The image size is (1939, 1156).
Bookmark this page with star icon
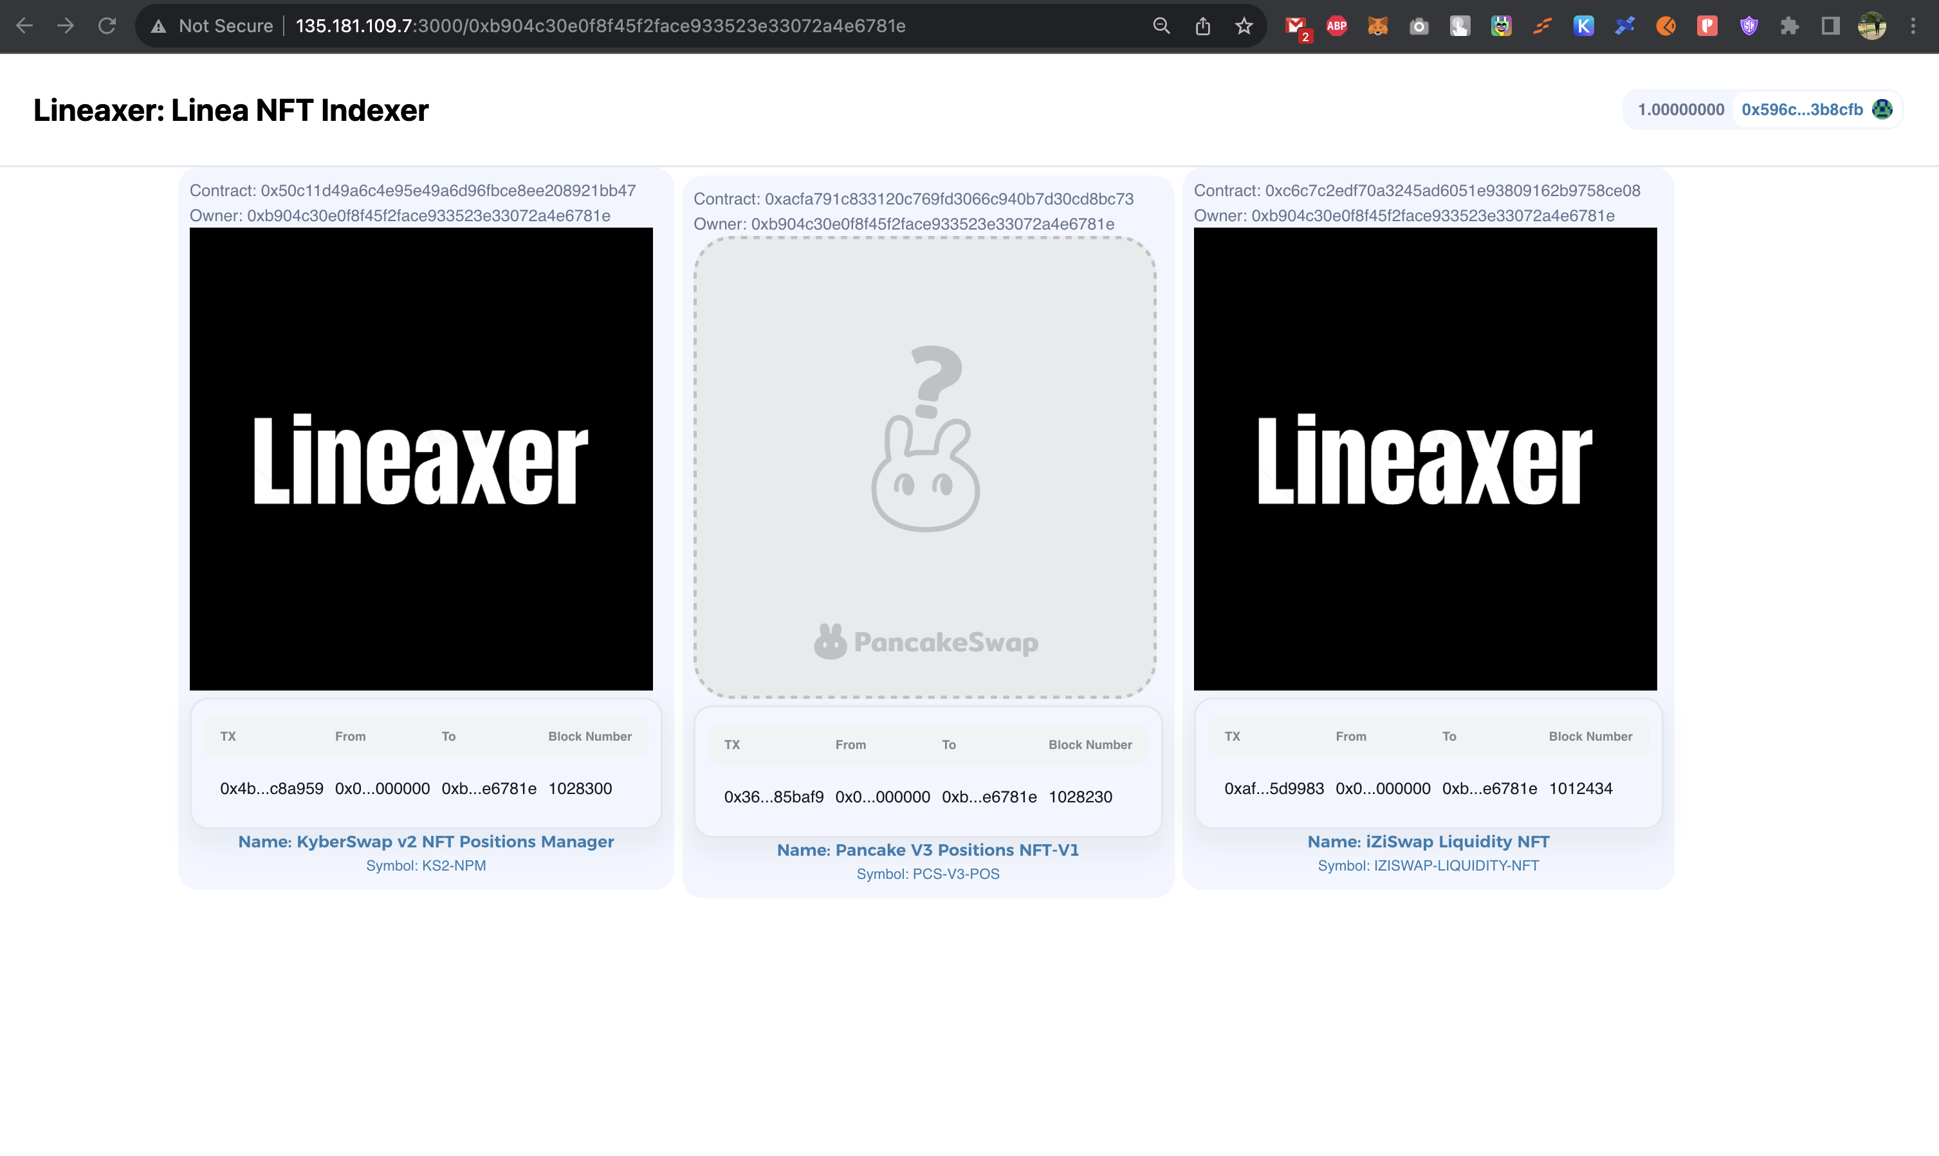click(x=1244, y=26)
